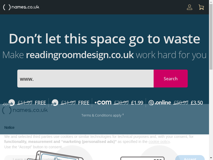Click the pink Search button
Viewport: 213px width, 160px height.
tap(171, 78)
